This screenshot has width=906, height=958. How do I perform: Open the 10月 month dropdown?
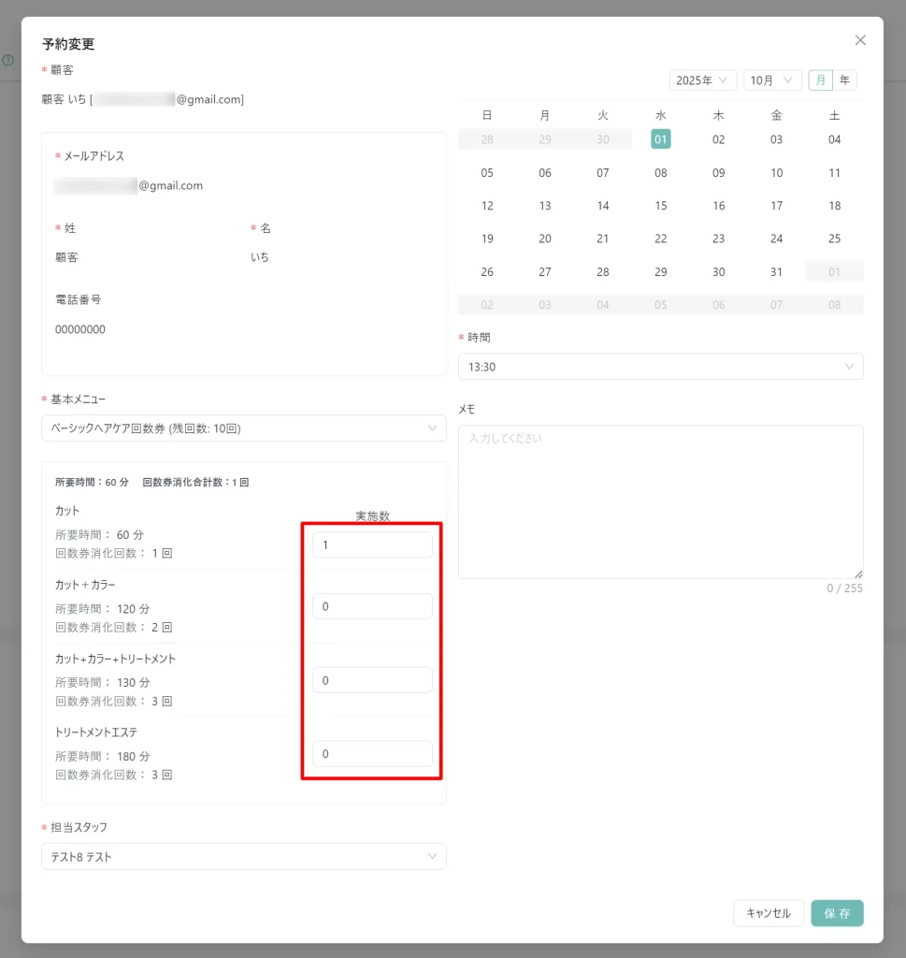pos(773,80)
